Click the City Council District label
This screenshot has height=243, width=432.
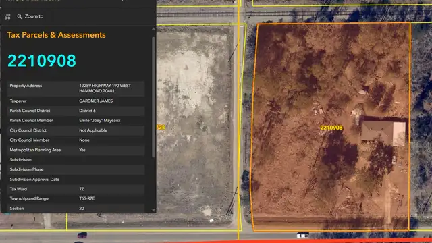pos(28,130)
